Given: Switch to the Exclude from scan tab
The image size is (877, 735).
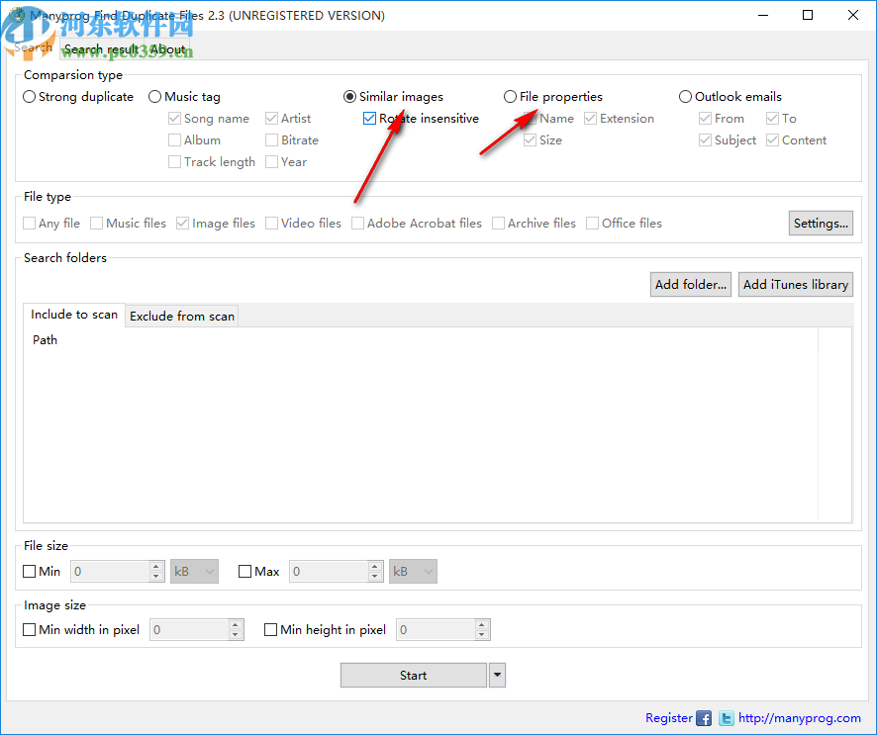Looking at the screenshot, I should 181,316.
